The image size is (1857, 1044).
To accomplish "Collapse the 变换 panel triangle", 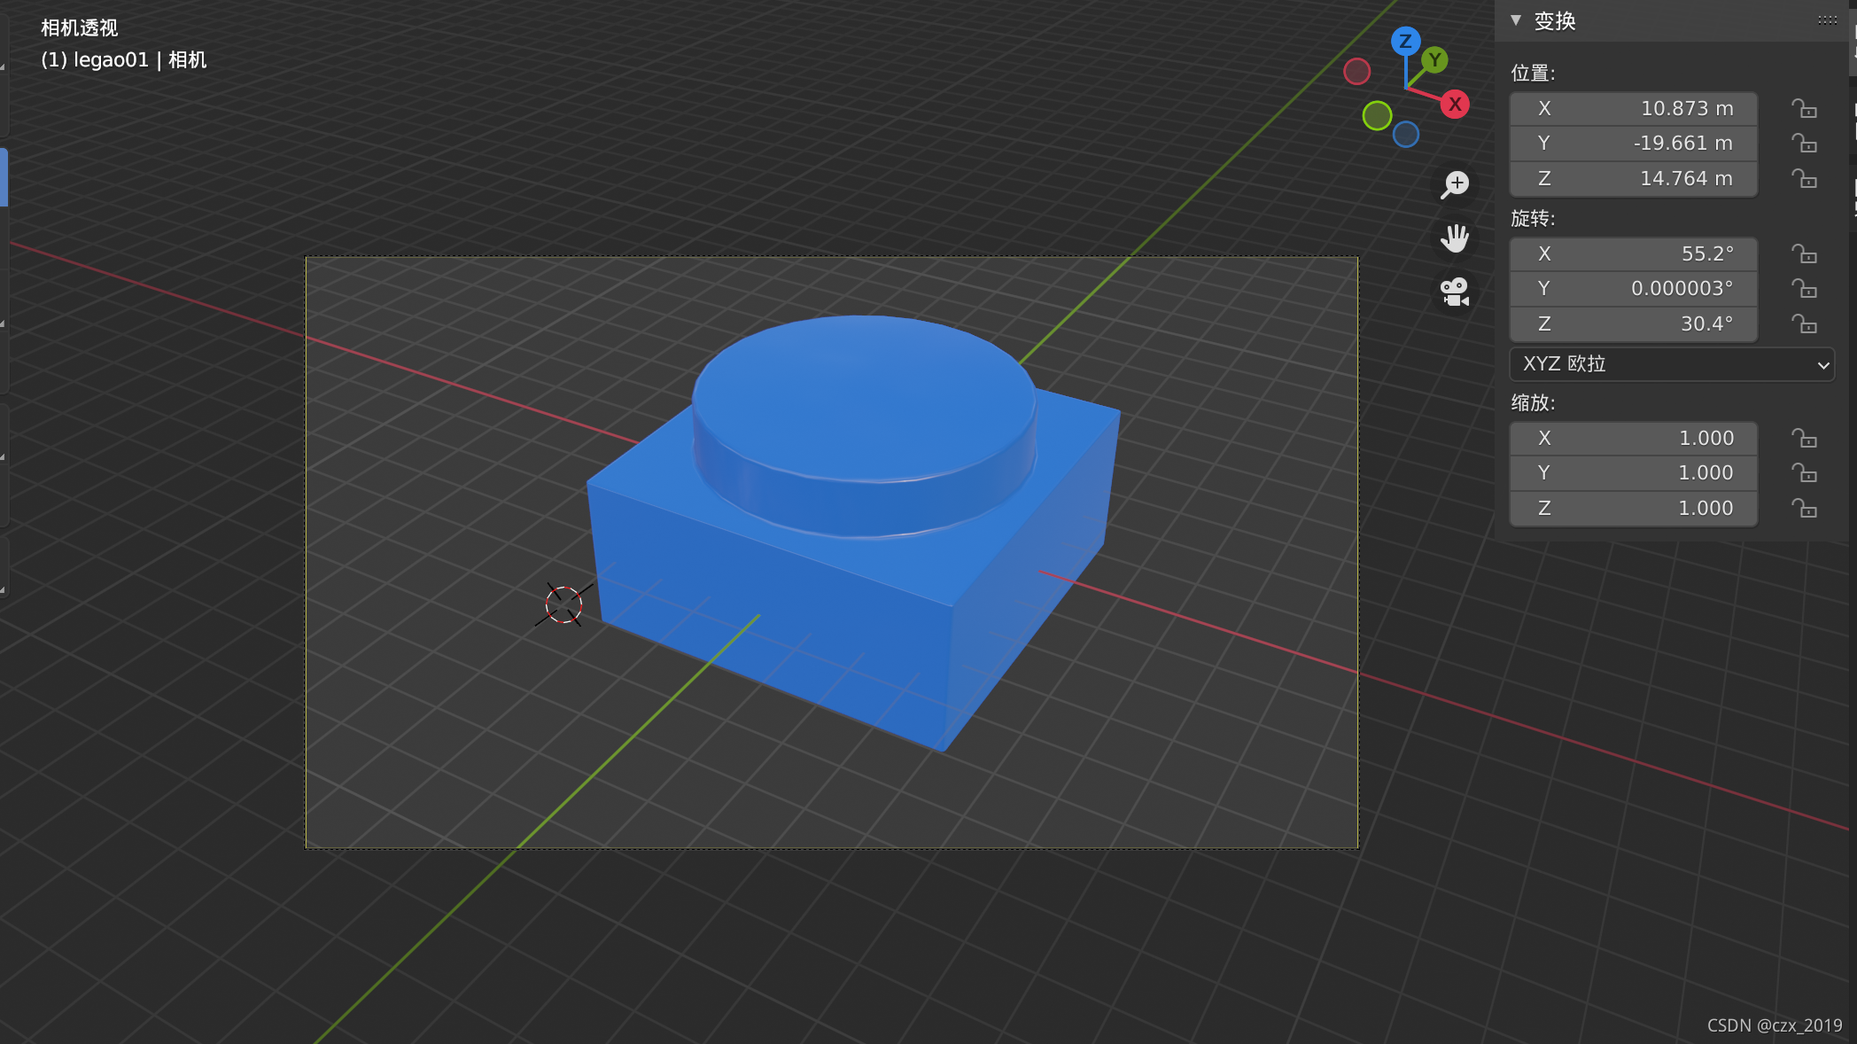I will 1516,20.
